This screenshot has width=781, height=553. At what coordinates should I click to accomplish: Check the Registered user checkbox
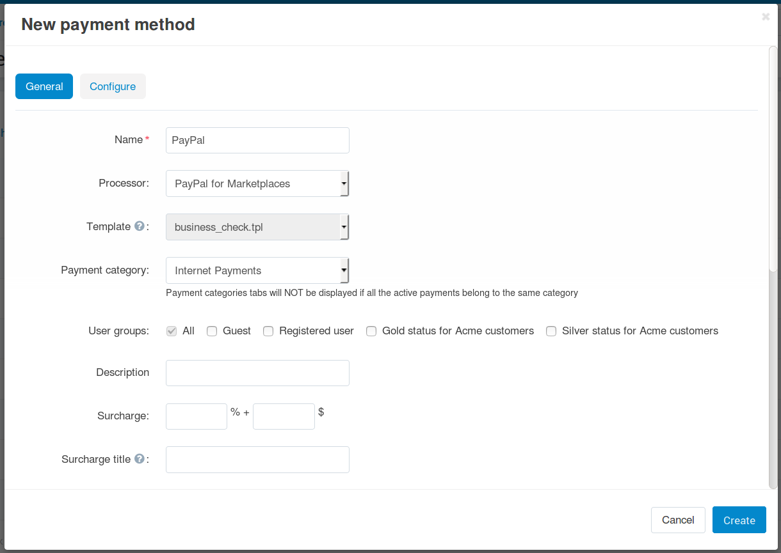pyautogui.click(x=268, y=331)
